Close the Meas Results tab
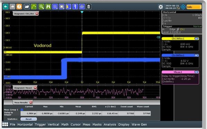 (x=31, y=102)
